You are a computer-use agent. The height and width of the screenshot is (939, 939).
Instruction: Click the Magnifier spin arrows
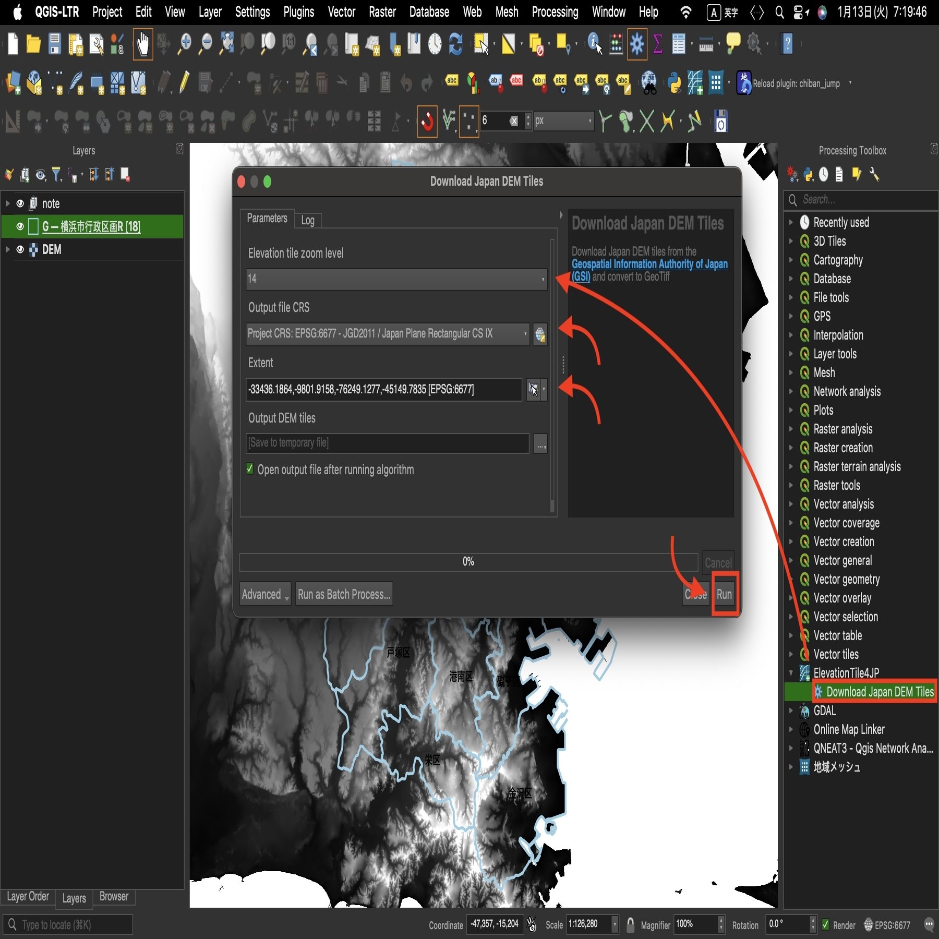(721, 925)
